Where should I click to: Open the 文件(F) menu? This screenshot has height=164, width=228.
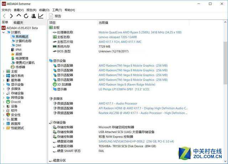6,10
